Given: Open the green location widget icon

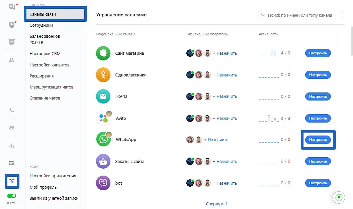Looking at the screenshot, I should coord(339,197).
